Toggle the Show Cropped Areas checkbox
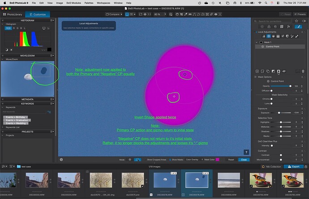The width and height of the screenshot is (309, 199). point(146,160)
